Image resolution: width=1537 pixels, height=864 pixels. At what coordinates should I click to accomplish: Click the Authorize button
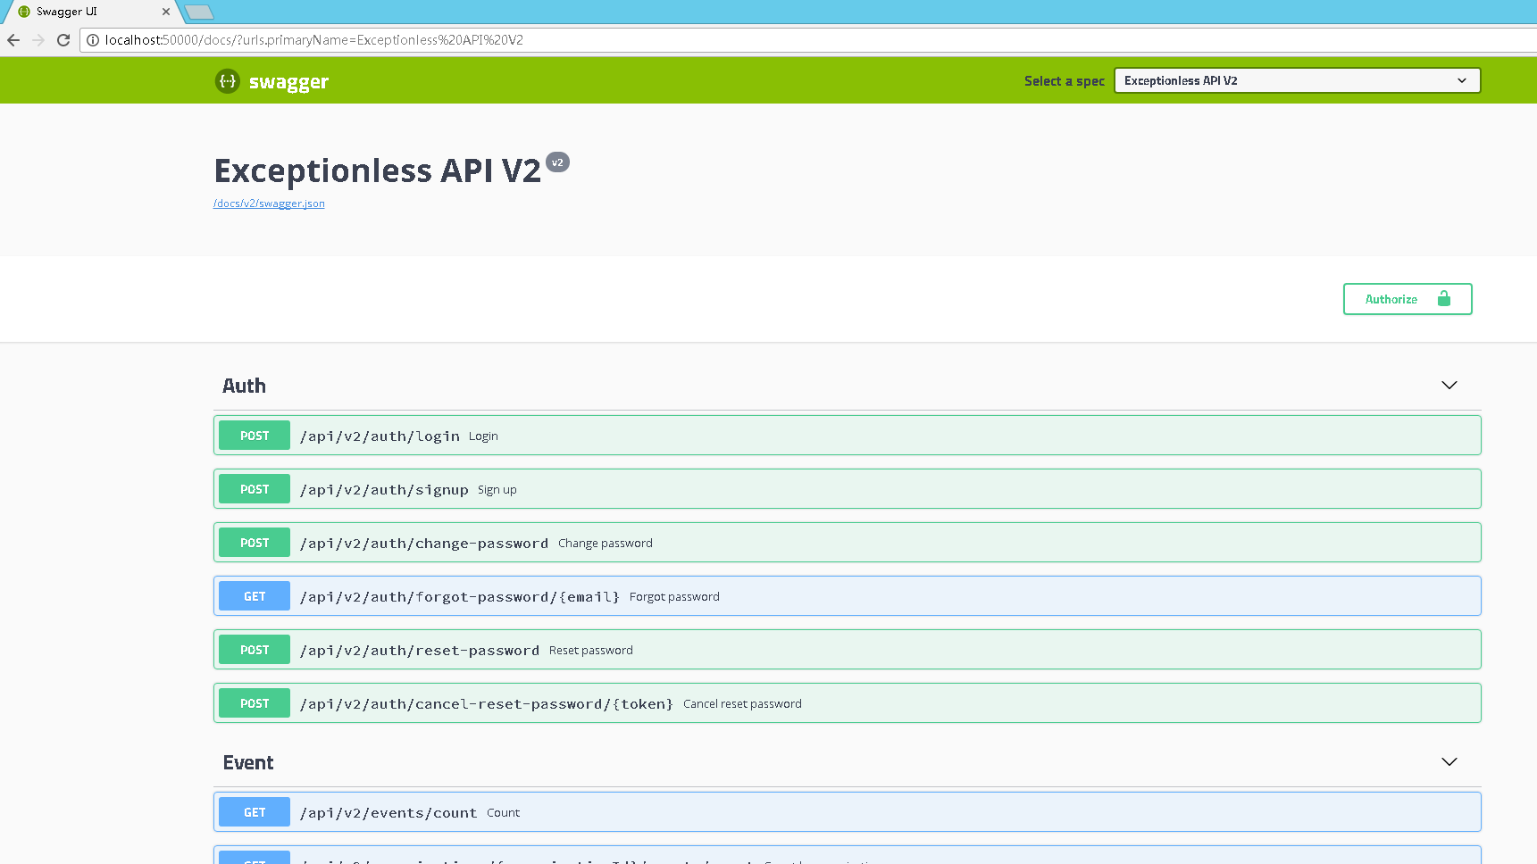tap(1408, 299)
